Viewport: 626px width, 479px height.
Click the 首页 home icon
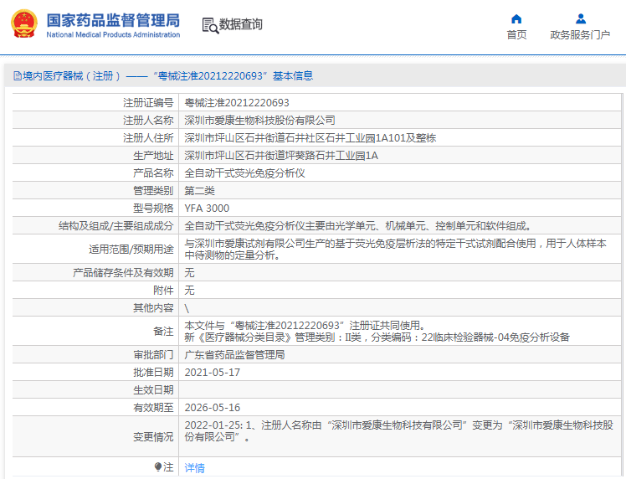(x=516, y=18)
